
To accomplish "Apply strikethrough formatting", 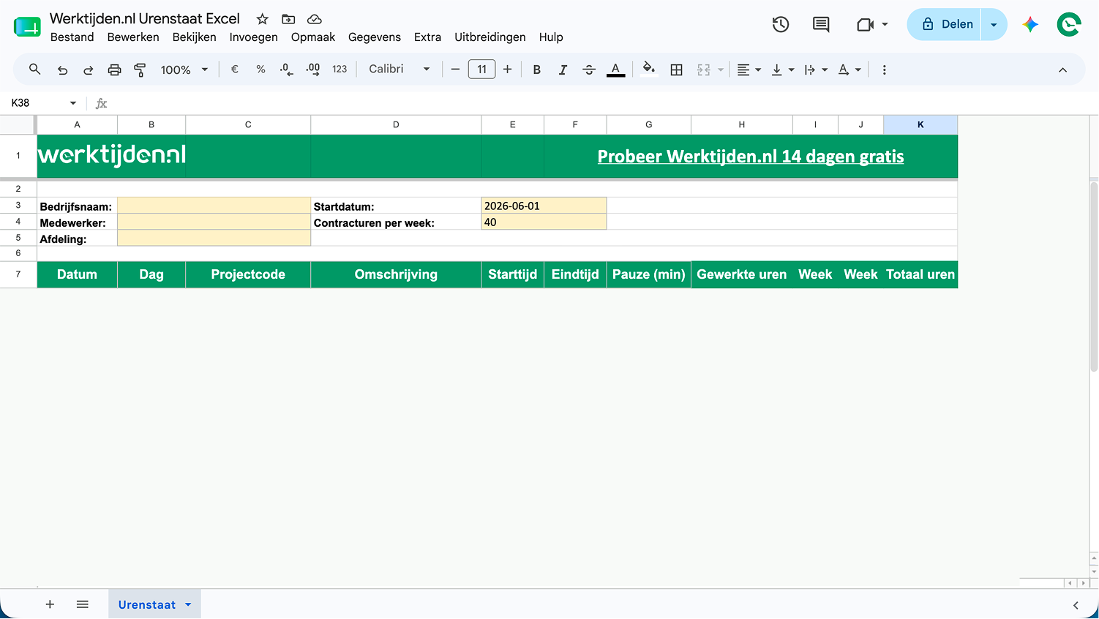I will point(589,70).
